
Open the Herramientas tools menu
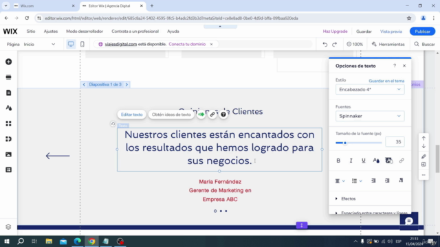coord(388,44)
